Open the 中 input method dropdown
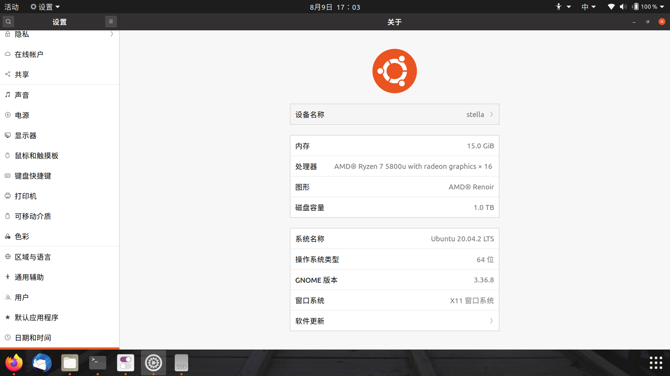The image size is (670, 376). 589,7
